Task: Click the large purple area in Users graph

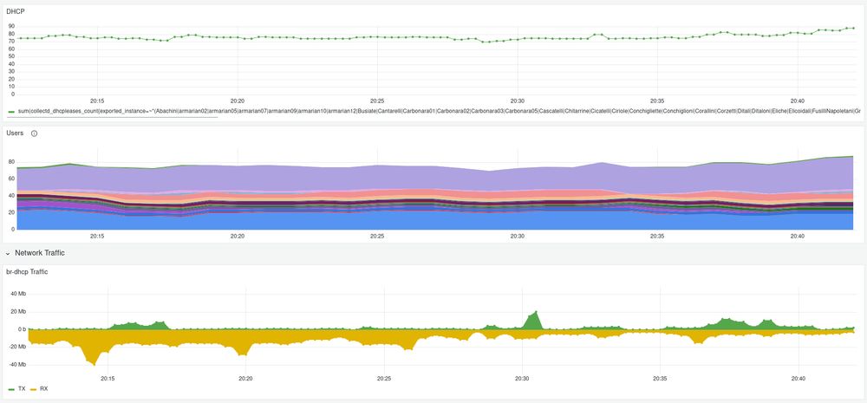Action: coord(431,177)
